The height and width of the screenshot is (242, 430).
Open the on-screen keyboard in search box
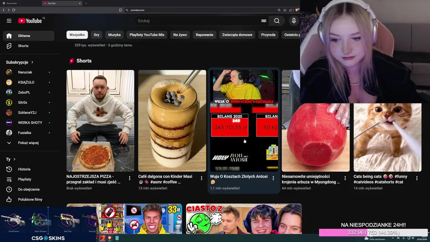pyautogui.click(x=264, y=21)
